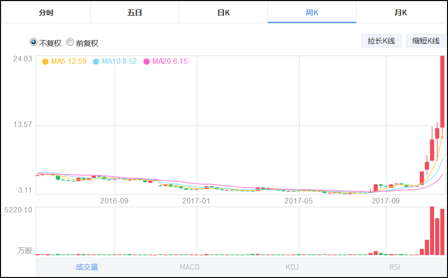Click the 2017-09 date label
The image size is (448, 278).
pyautogui.click(x=386, y=201)
